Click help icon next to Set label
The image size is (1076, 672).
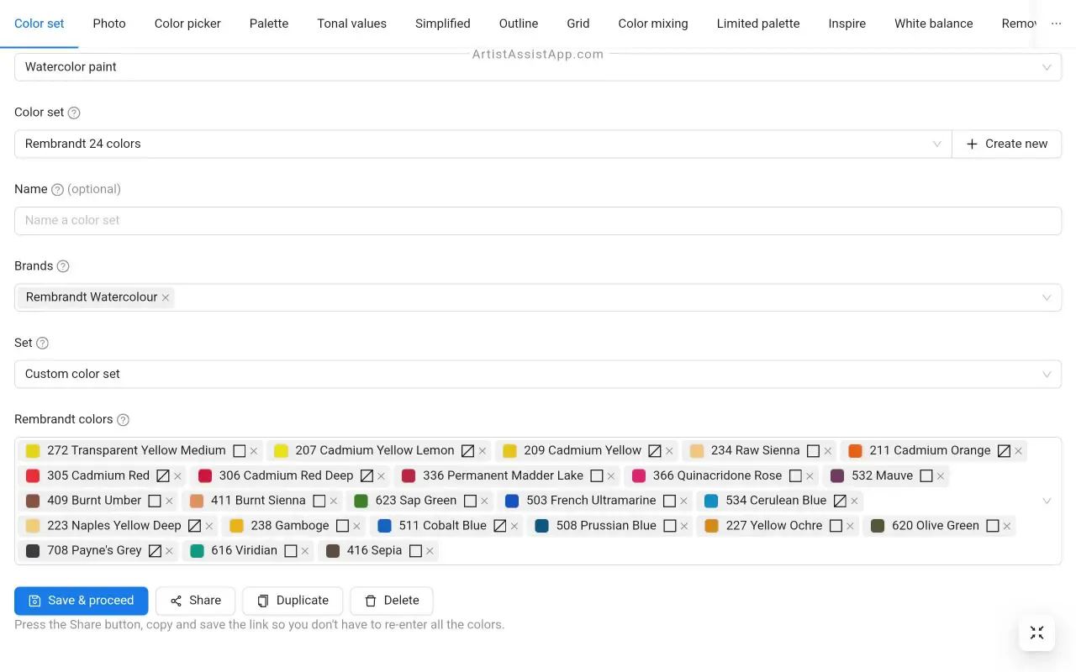(42, 343)
